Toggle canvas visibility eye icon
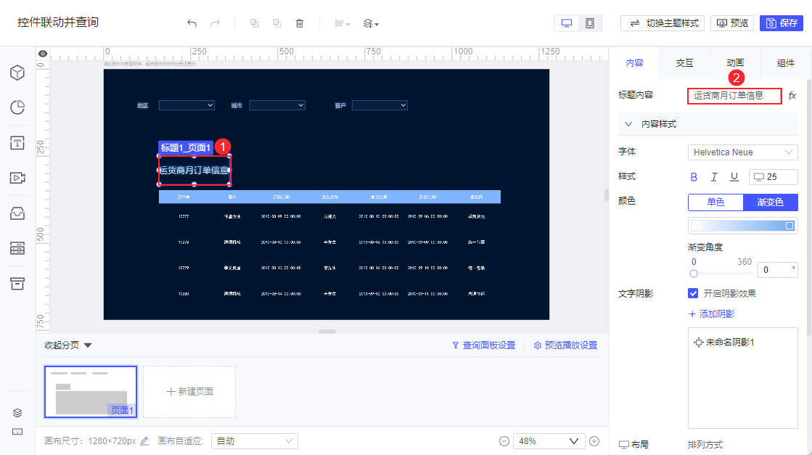 tap(43, 54)
